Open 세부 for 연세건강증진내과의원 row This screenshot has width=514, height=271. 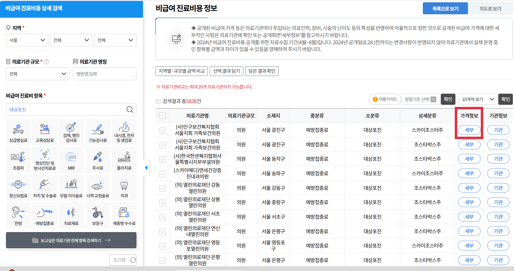point(469,173)
